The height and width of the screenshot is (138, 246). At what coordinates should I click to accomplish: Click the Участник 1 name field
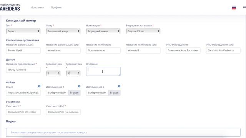click(23, 112)
